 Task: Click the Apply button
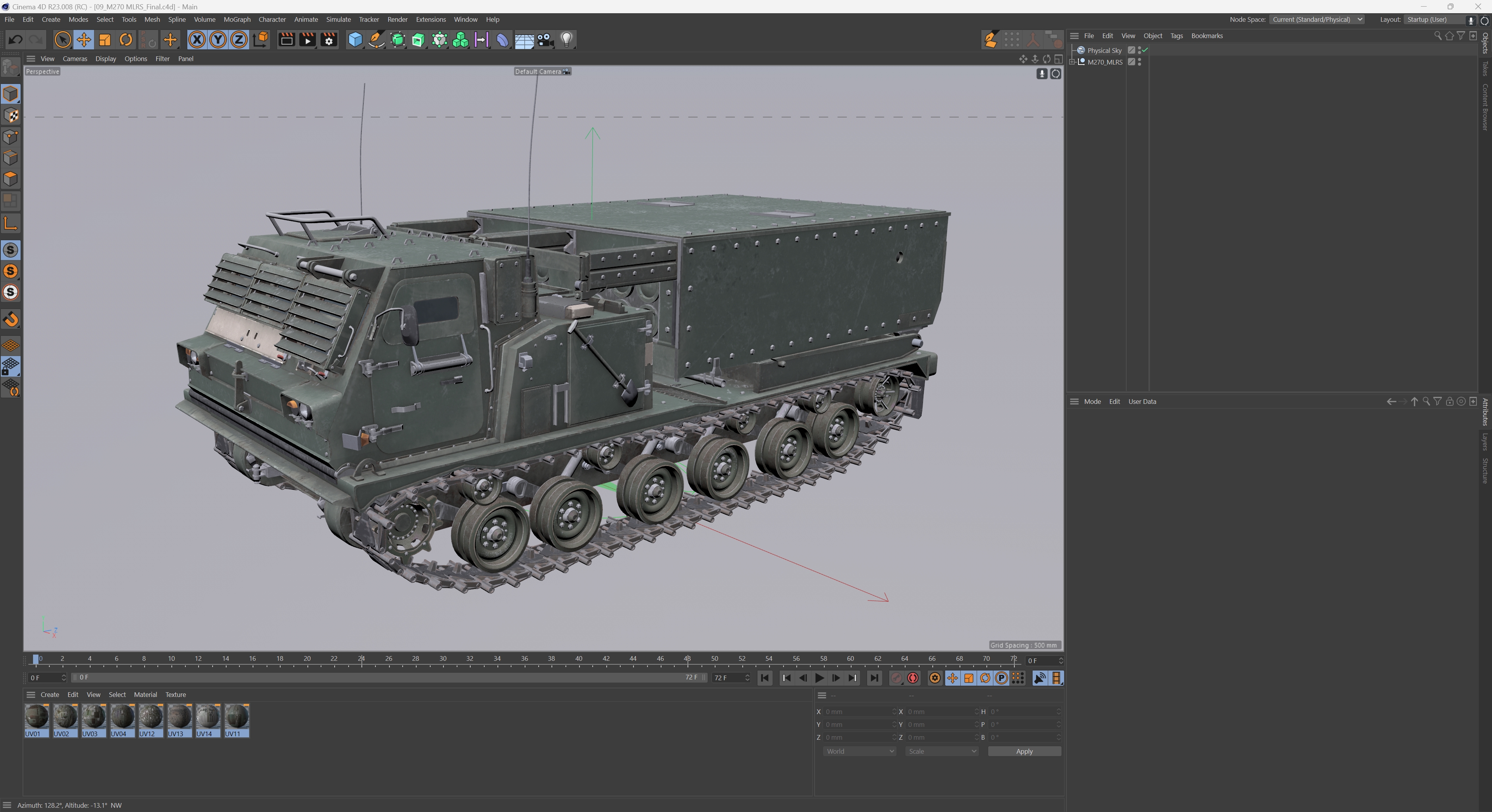1024,751
